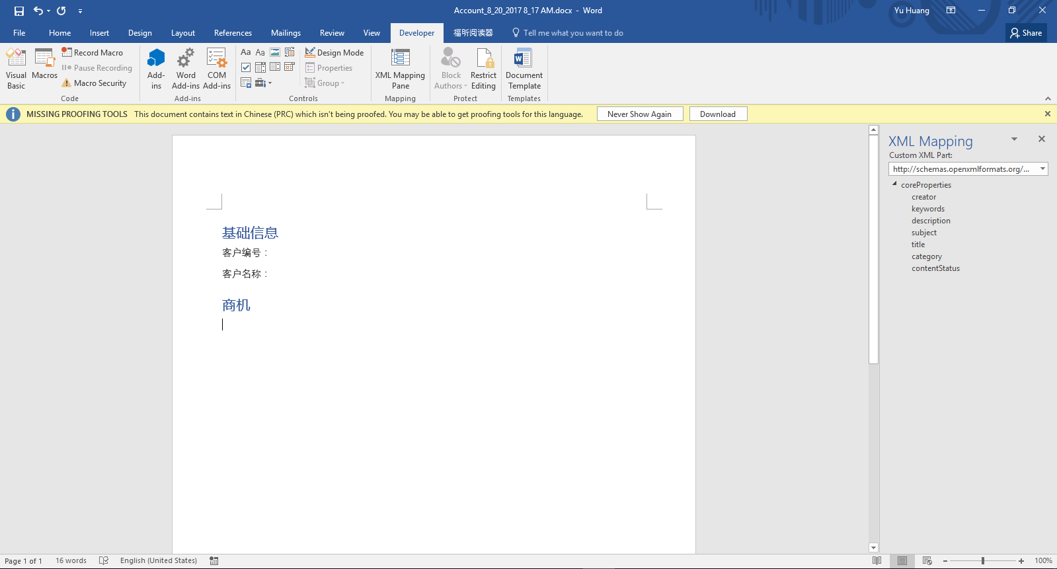The image size is (1057, 569).
Task: Open the Visual Basic editor
Action: tap(16, 69)
